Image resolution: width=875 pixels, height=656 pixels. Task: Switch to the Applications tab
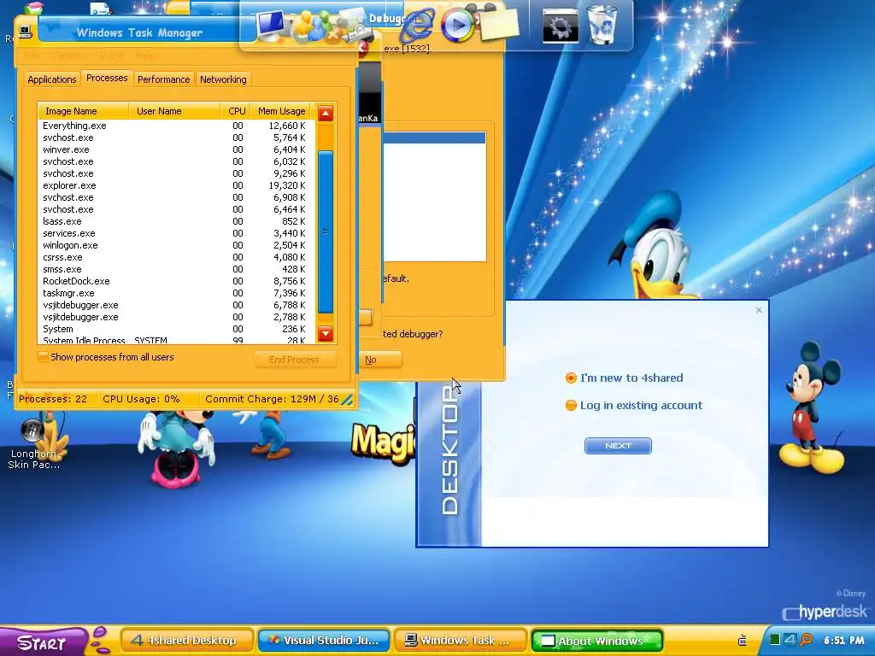coord(52,79)
